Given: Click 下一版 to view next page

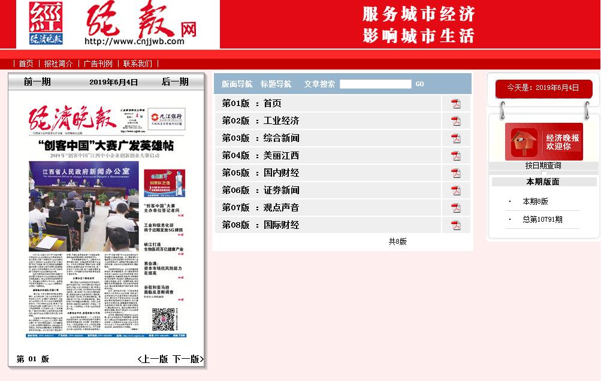Looking at the screenshot, I should pyautogui.click(x=188, y=359).
